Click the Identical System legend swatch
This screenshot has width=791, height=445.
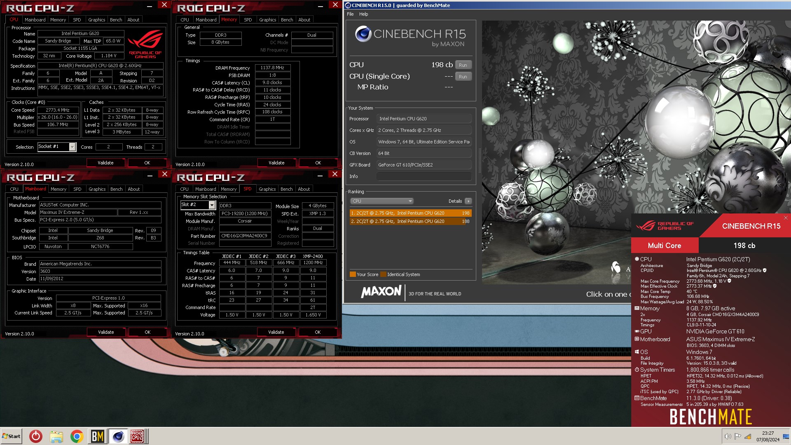(383, 274)
